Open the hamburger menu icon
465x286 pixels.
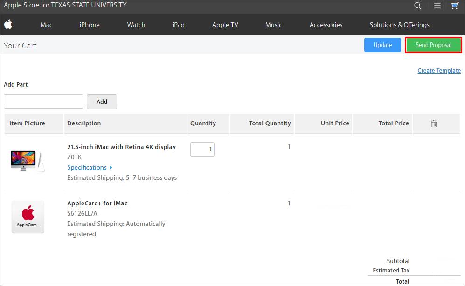click(x=437, y=6)
